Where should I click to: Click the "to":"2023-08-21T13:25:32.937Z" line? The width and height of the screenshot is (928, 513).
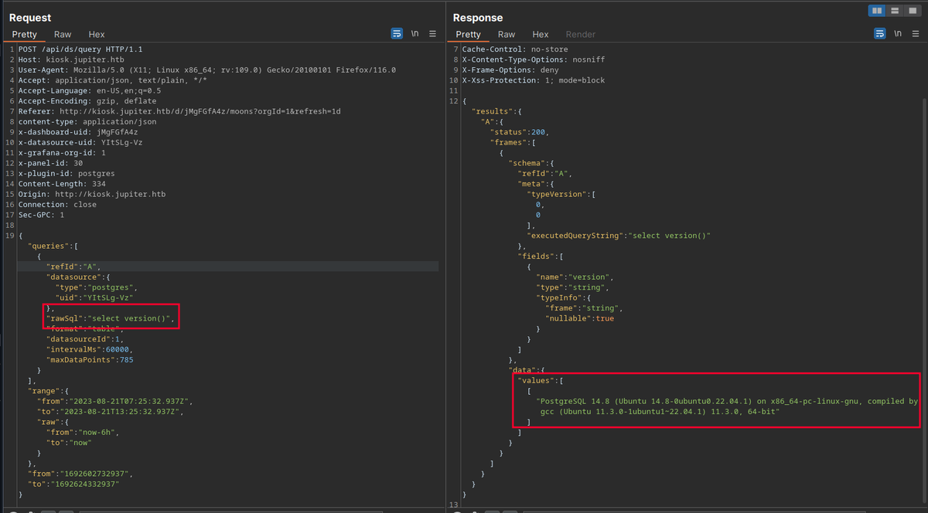[110, 412]
